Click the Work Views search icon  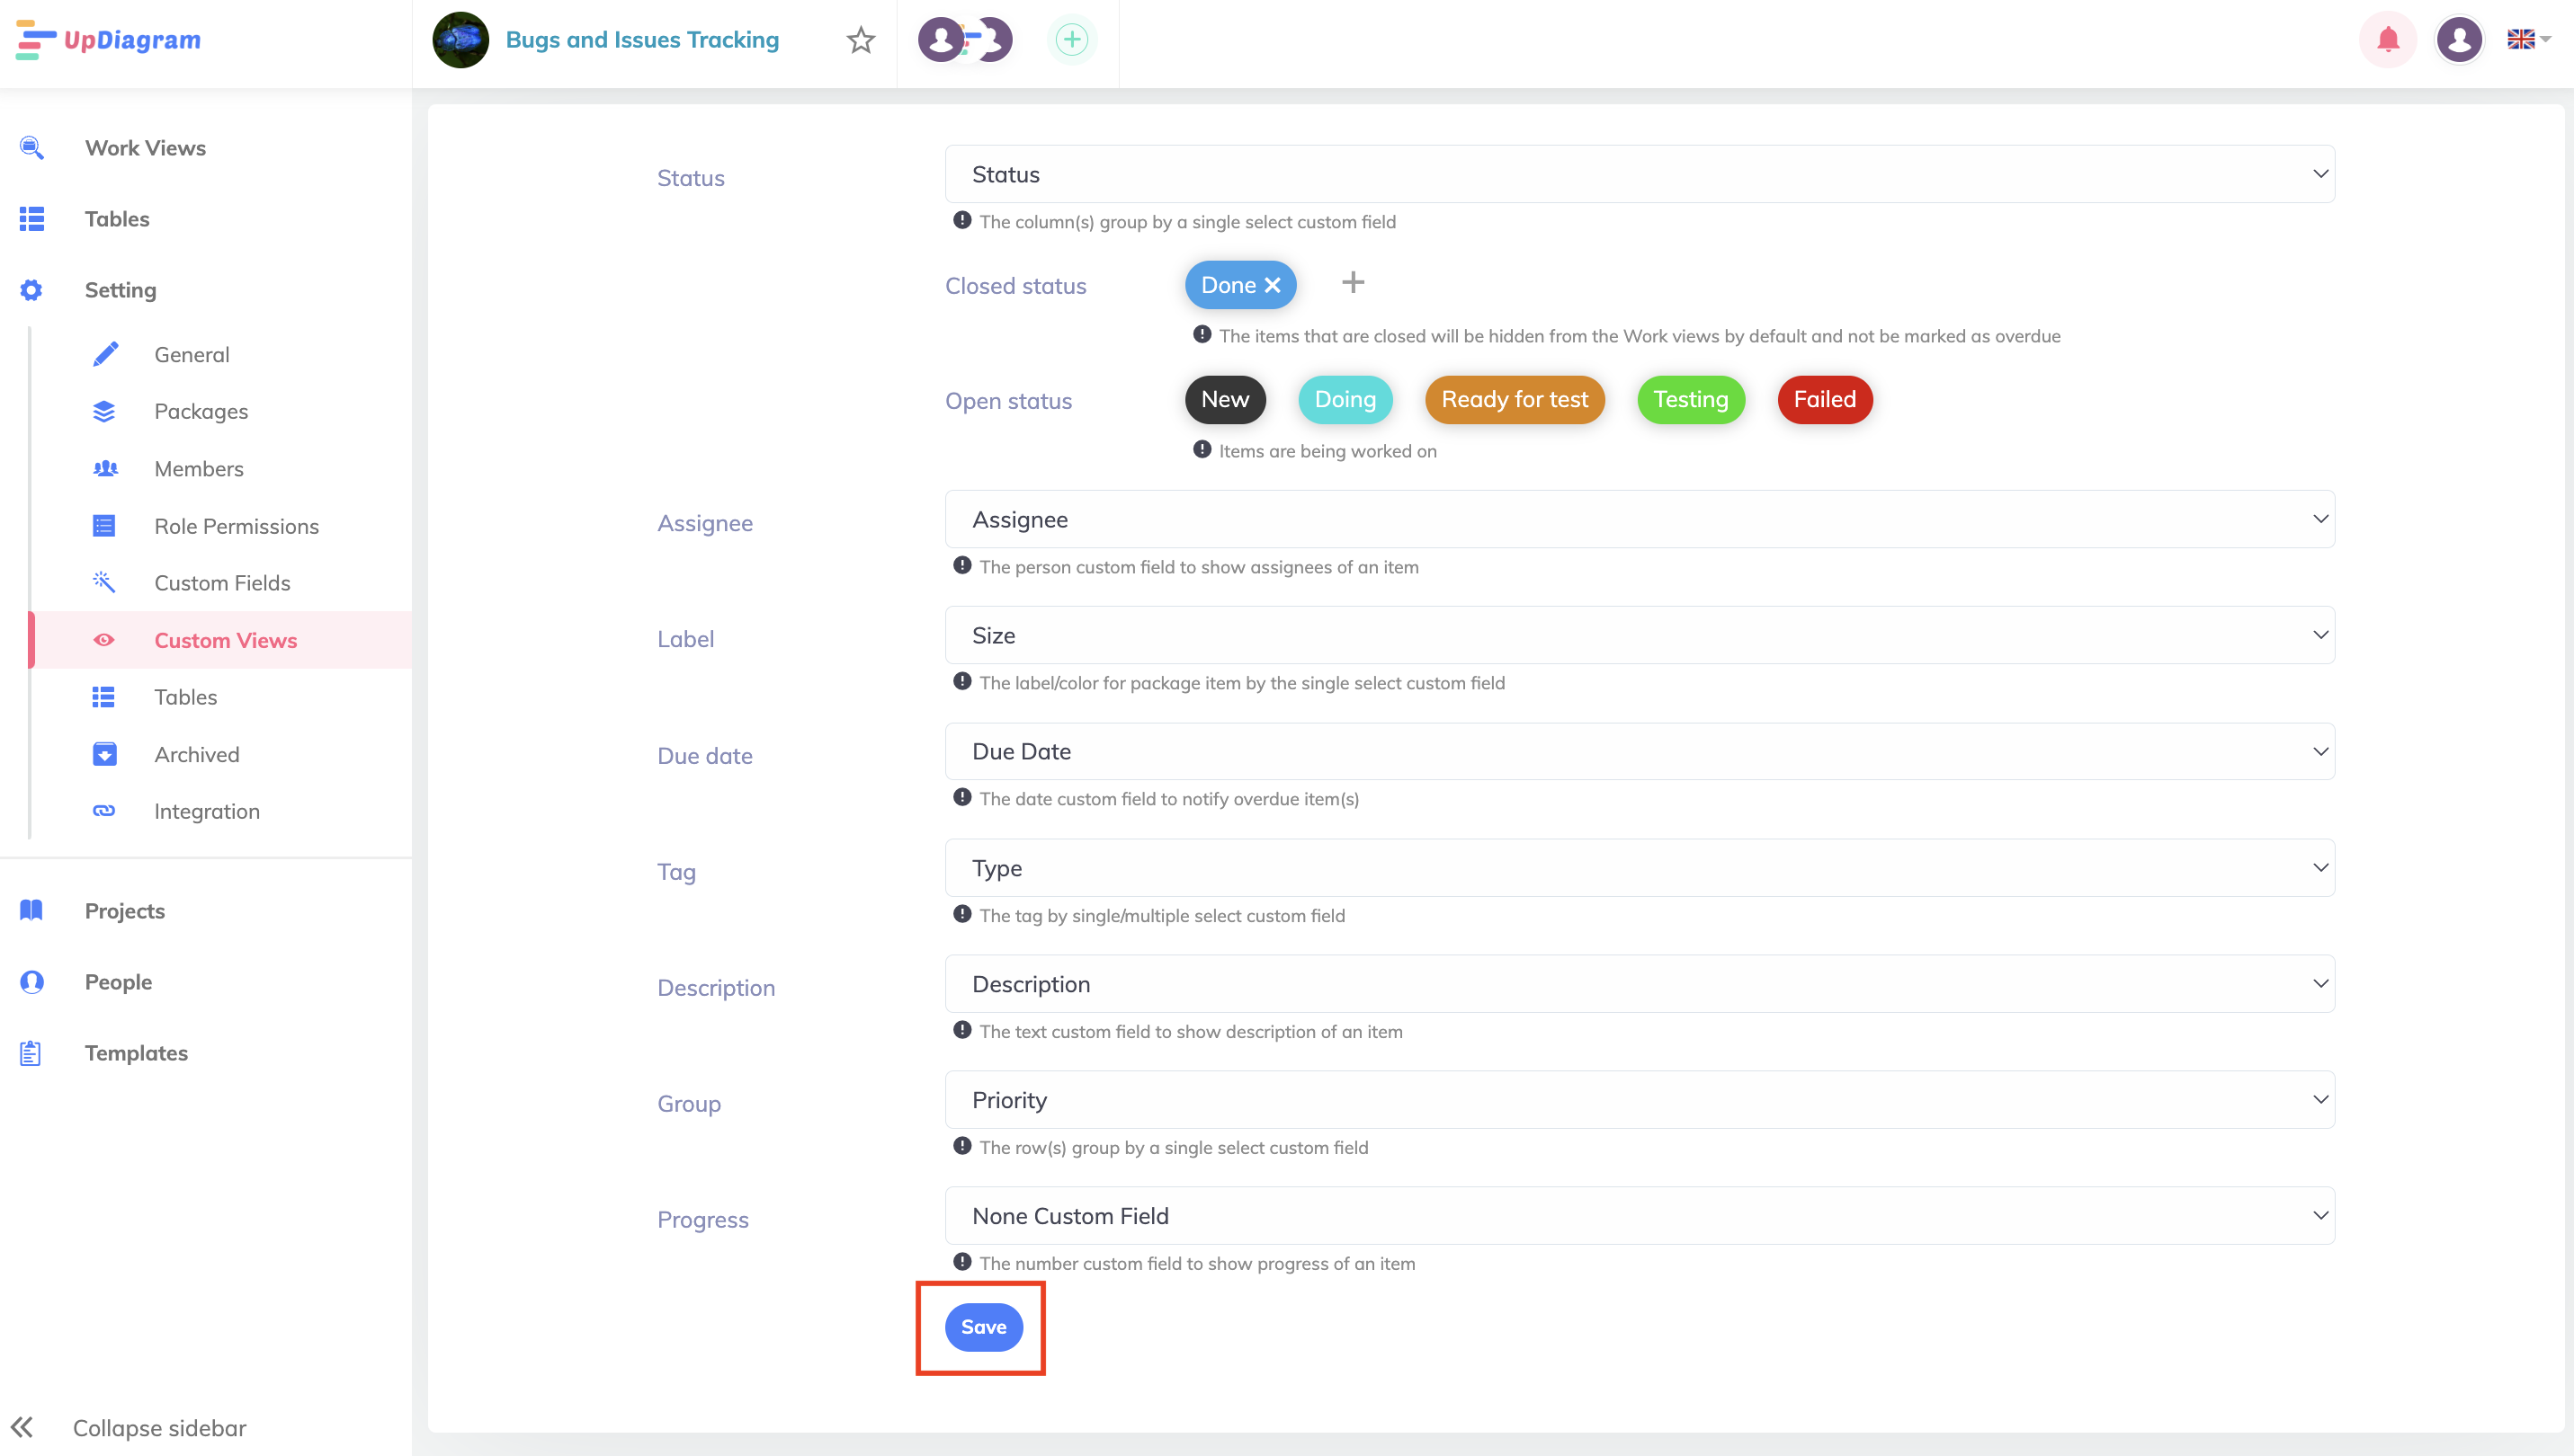[x=31, y=148]
